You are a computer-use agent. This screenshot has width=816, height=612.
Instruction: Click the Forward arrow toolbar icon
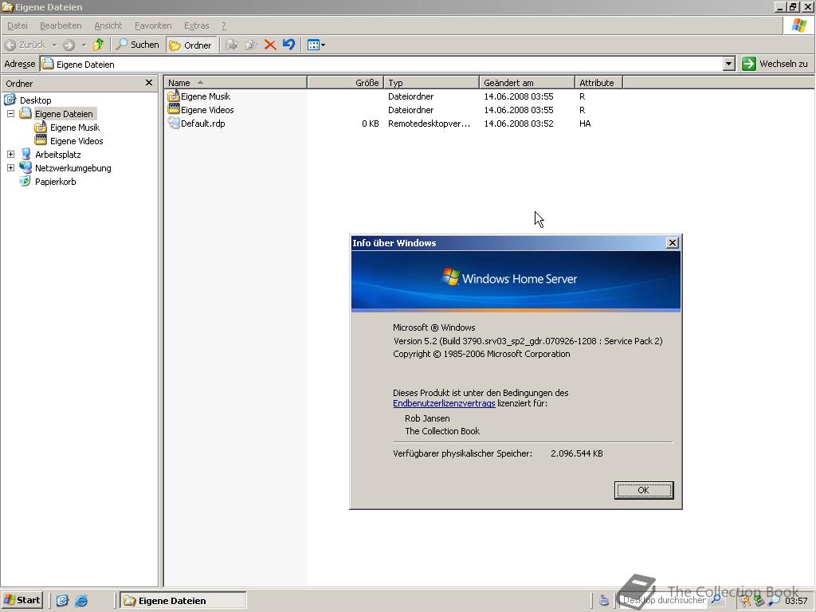[69, 45]
